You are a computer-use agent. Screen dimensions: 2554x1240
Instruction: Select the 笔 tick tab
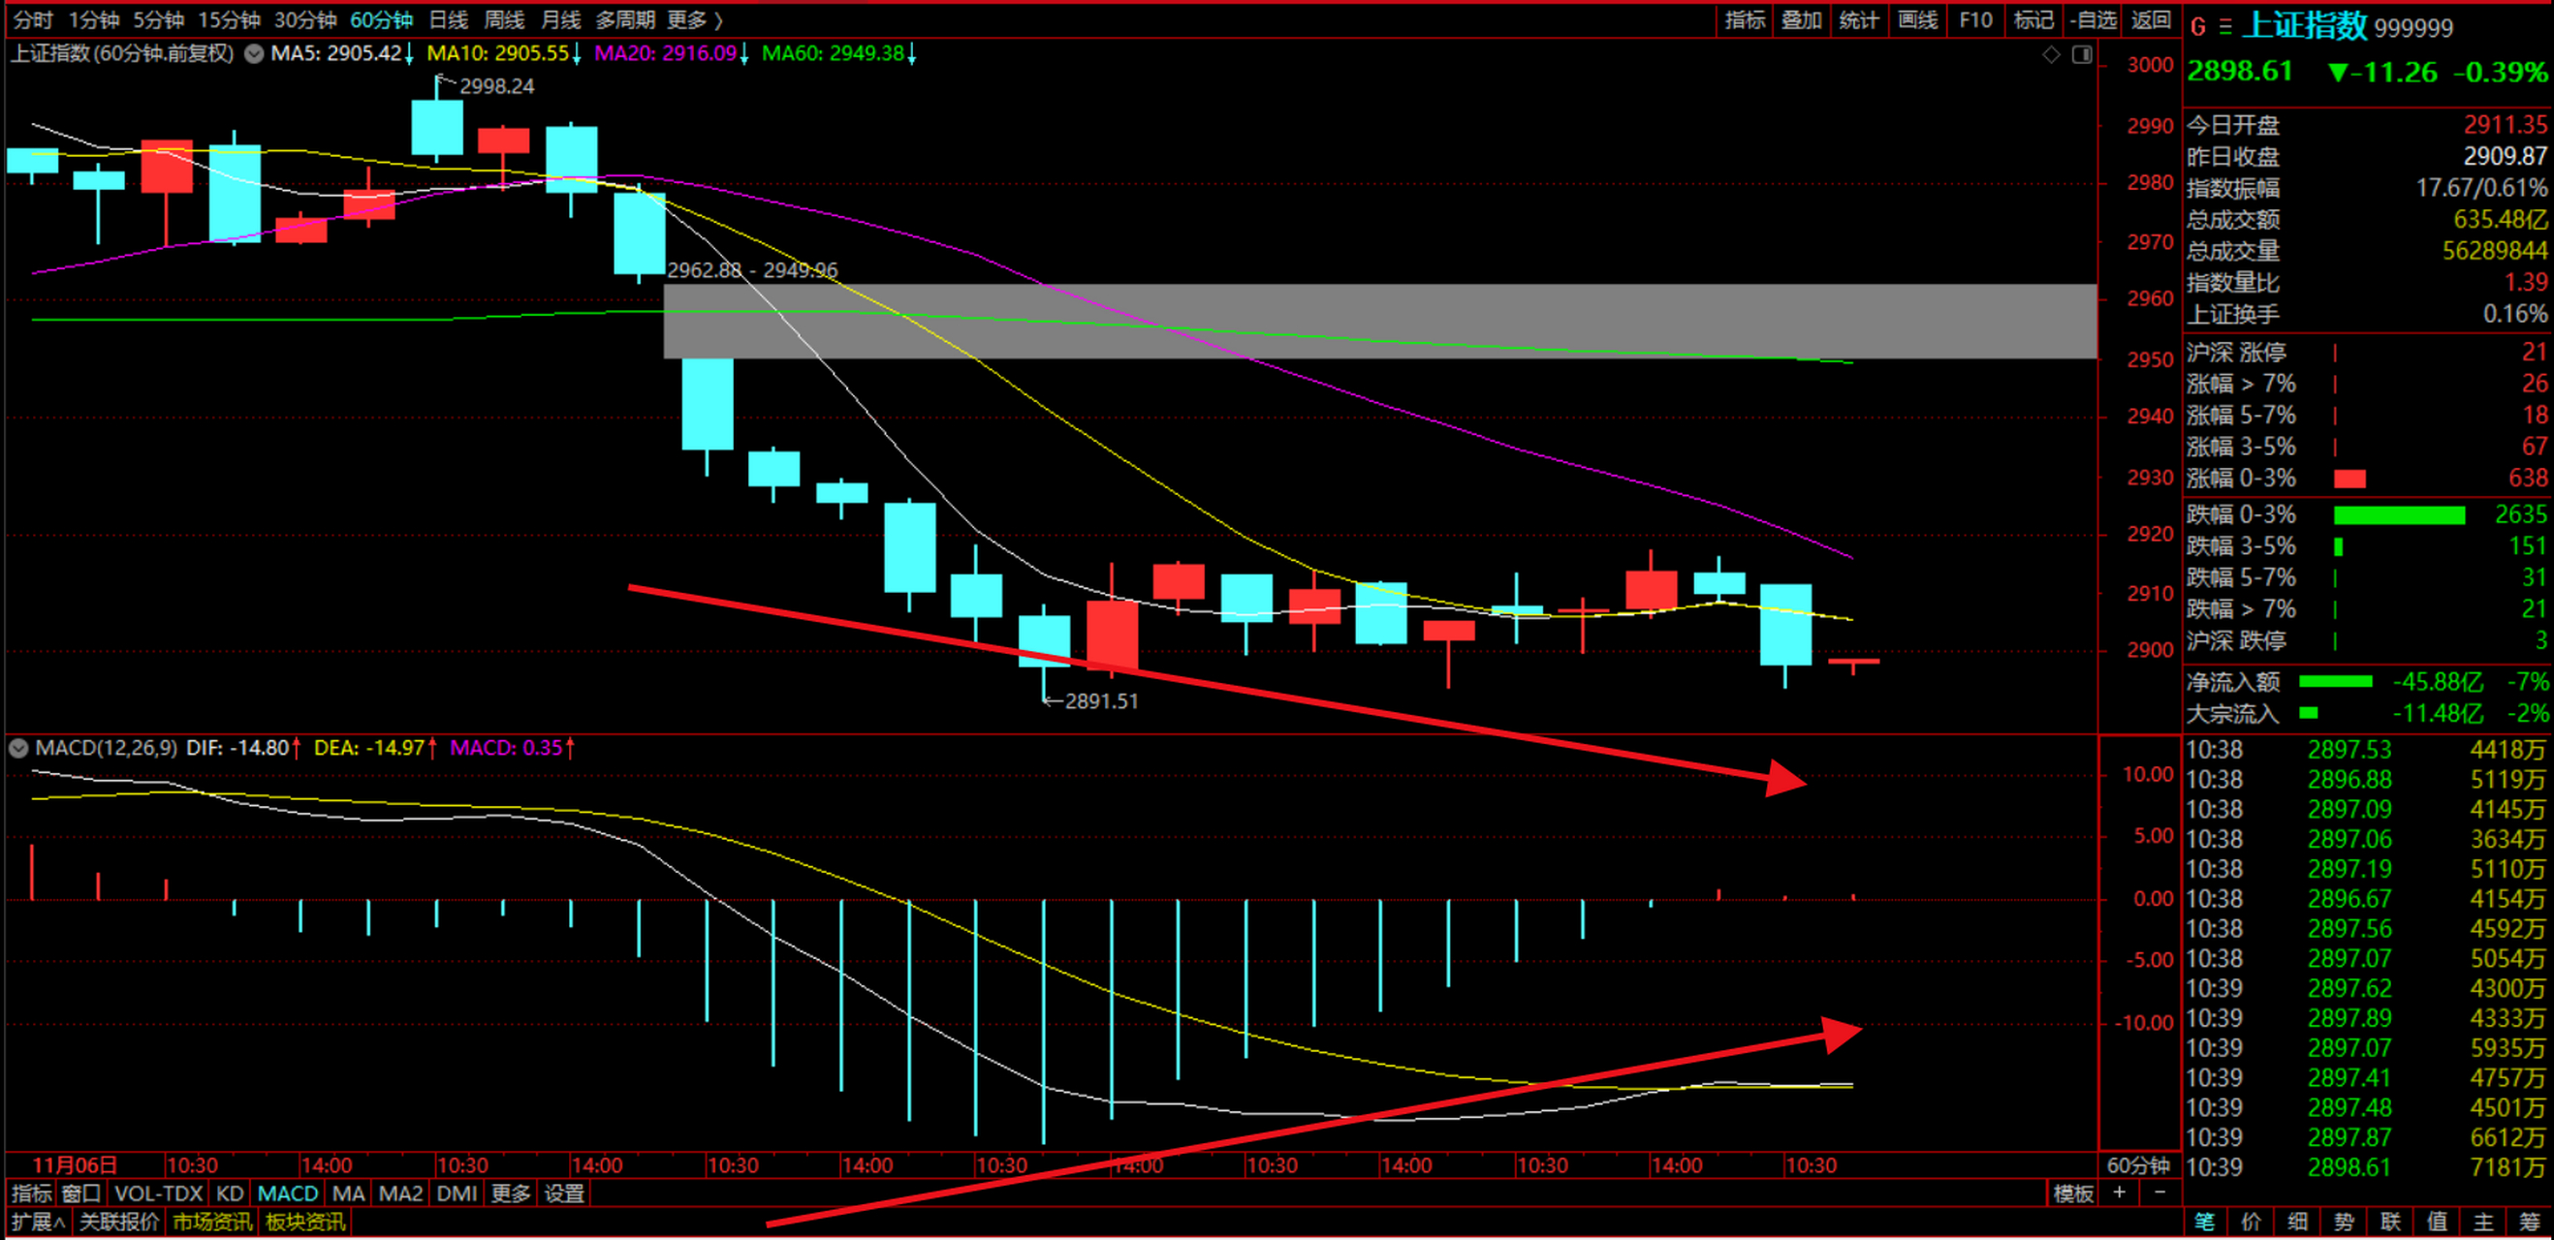2203,1223
